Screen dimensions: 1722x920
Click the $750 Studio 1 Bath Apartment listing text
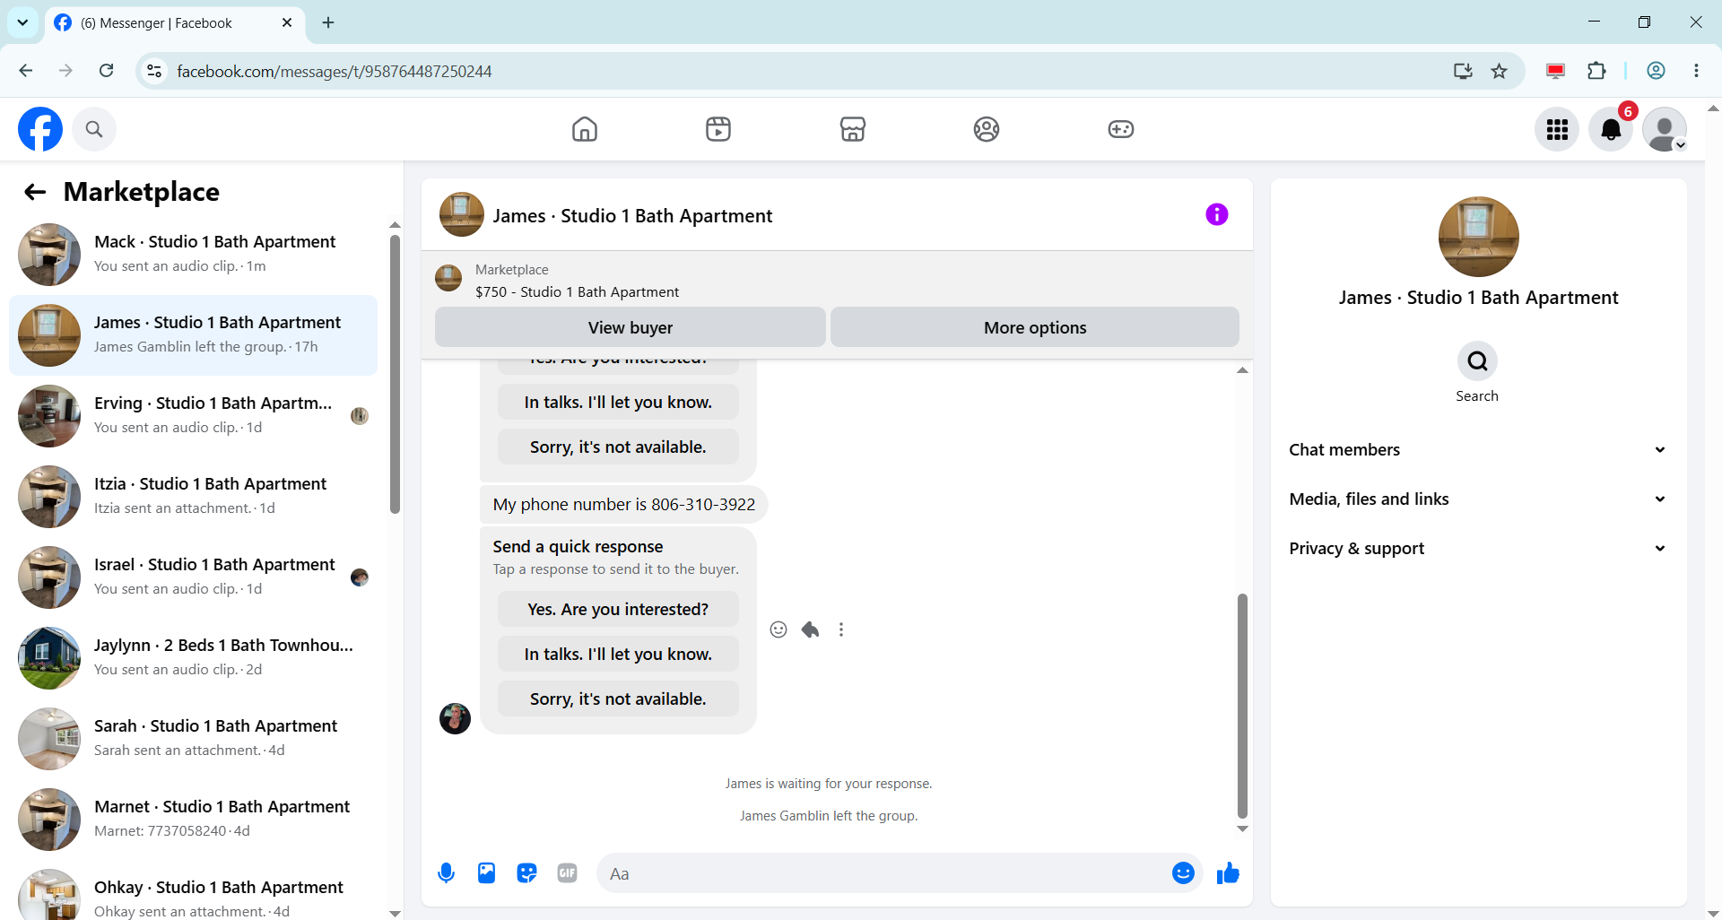pos(577,292)
